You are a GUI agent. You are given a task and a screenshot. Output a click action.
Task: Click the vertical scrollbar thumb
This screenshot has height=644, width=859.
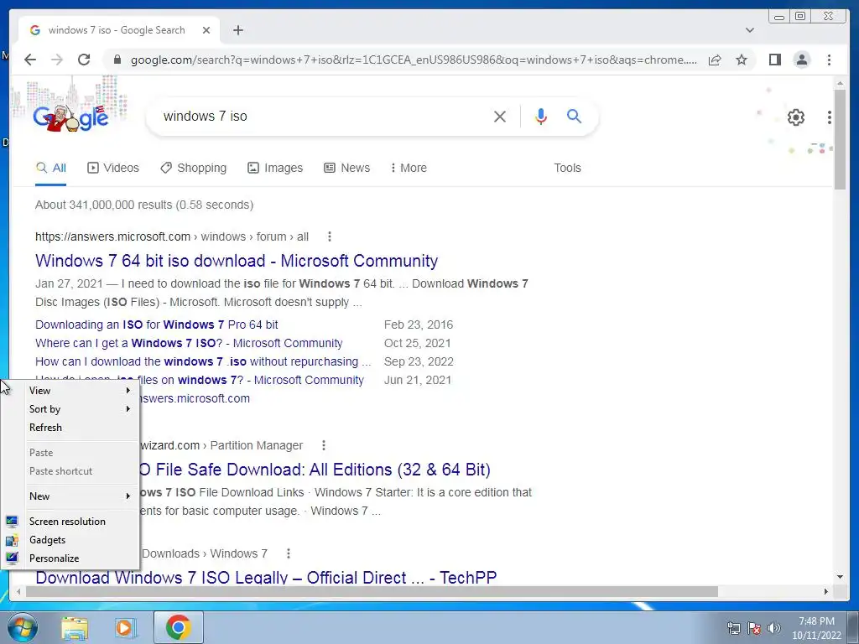point(840,140)
